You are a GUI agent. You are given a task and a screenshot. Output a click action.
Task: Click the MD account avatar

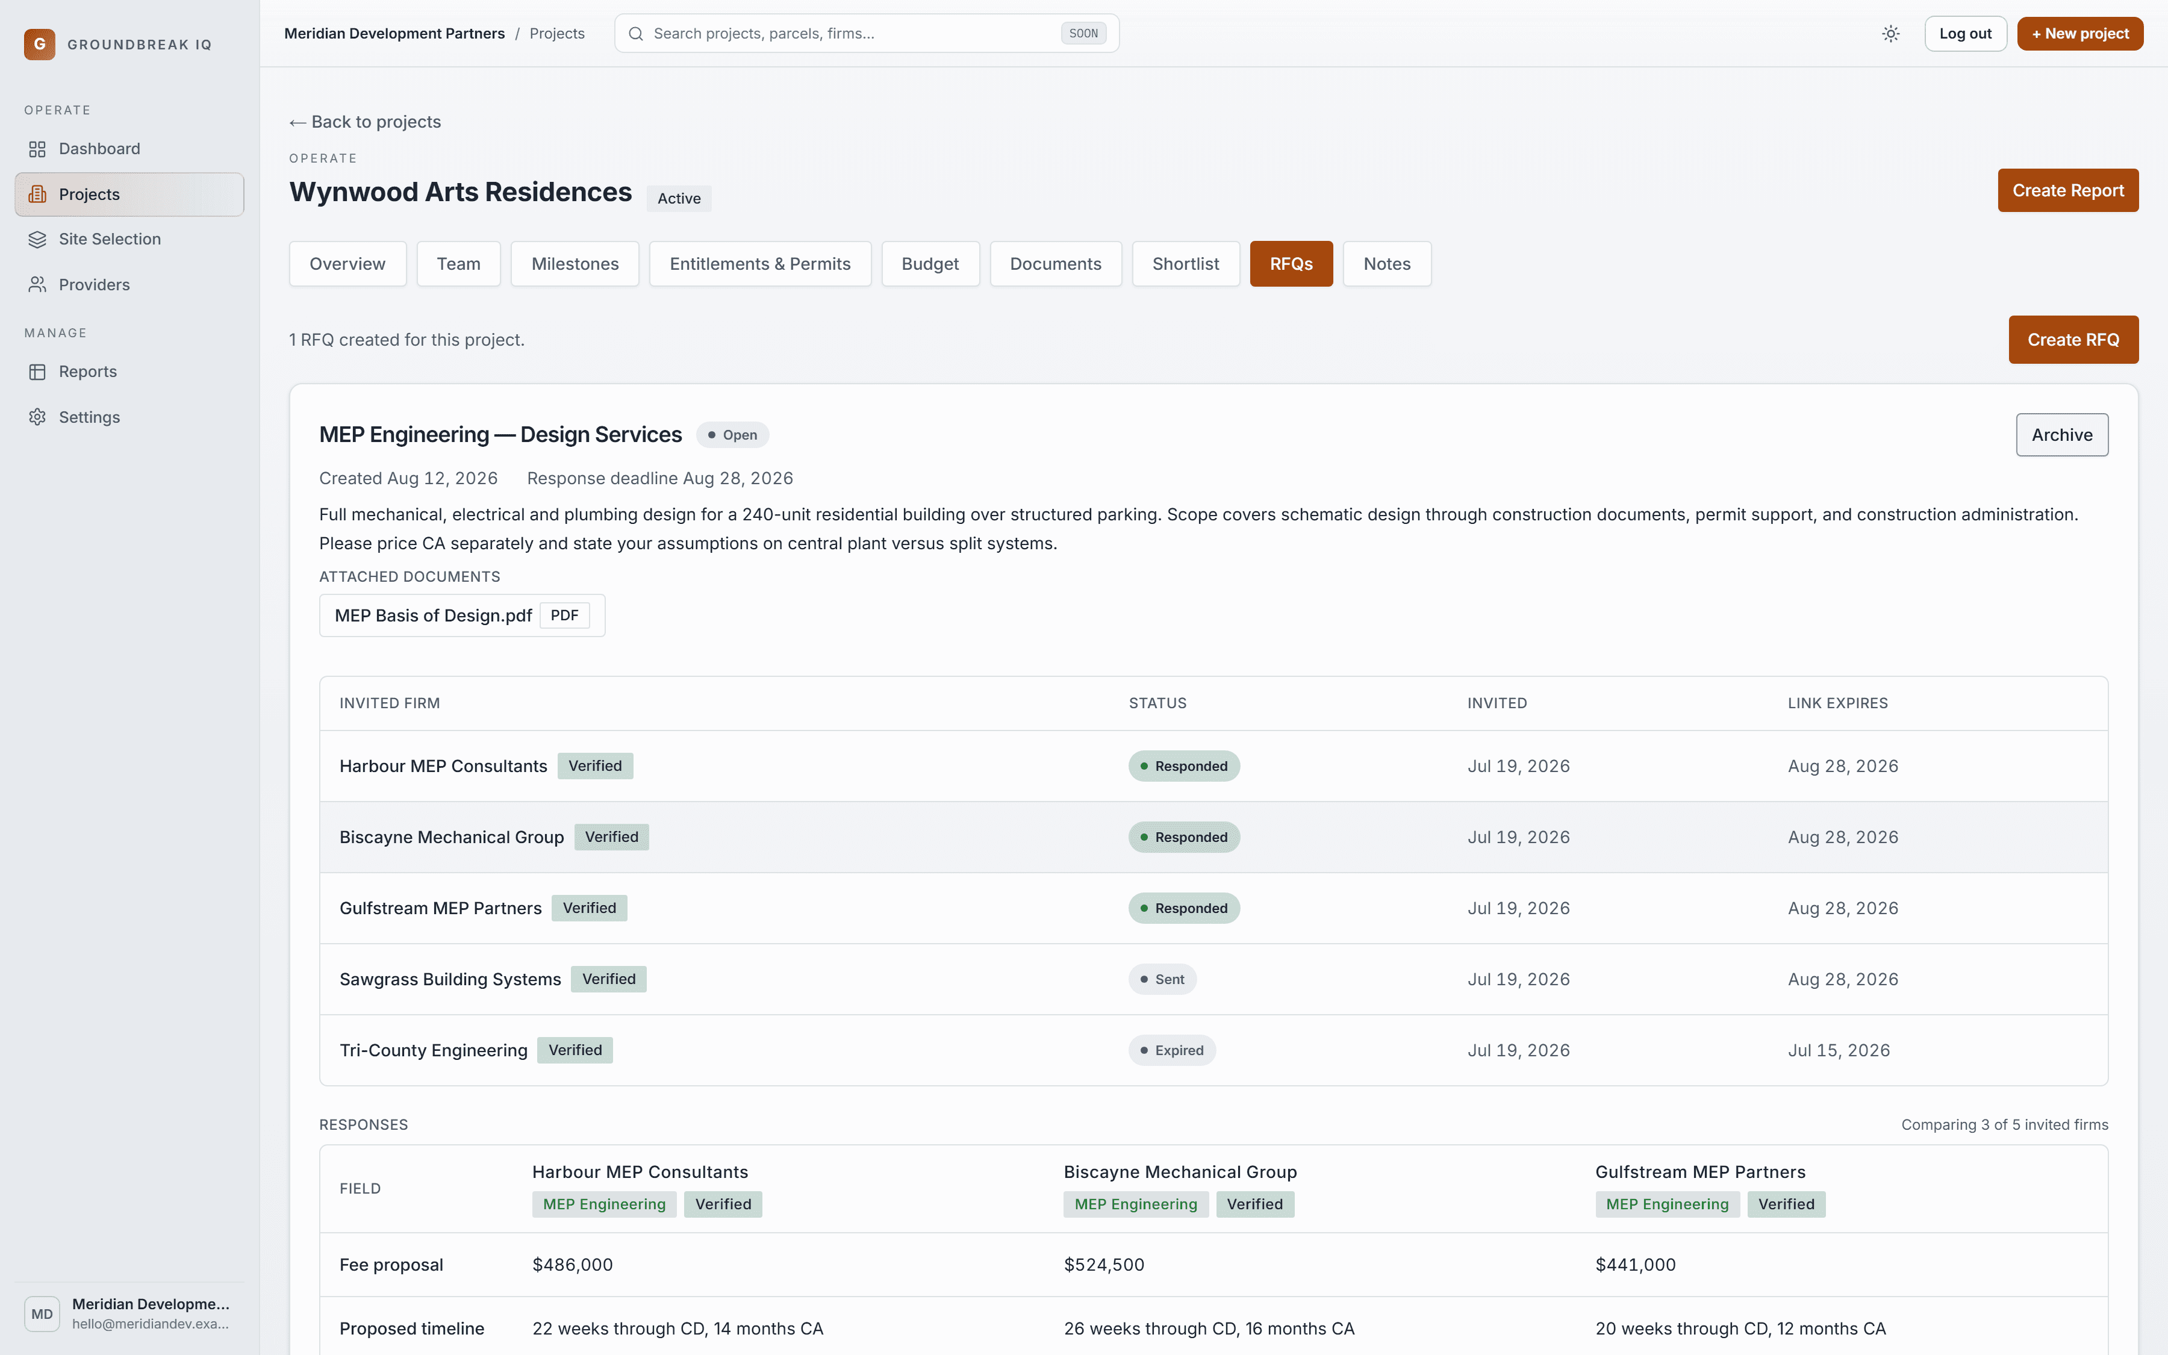coord(42,1314)
